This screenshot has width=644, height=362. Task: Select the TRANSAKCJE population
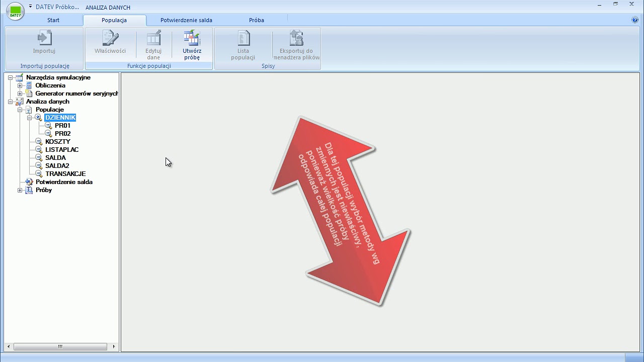pos(65,174)
